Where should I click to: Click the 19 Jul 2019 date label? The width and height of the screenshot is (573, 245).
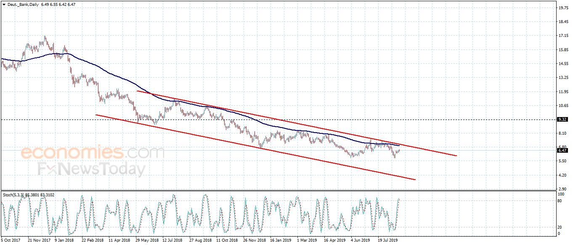[388, 240]
